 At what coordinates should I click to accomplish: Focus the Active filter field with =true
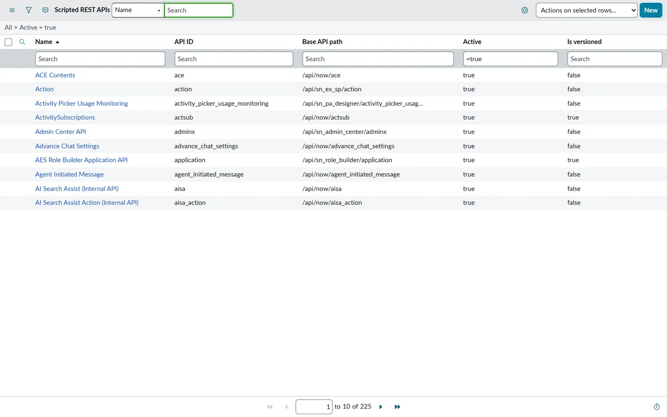[510, 59]
